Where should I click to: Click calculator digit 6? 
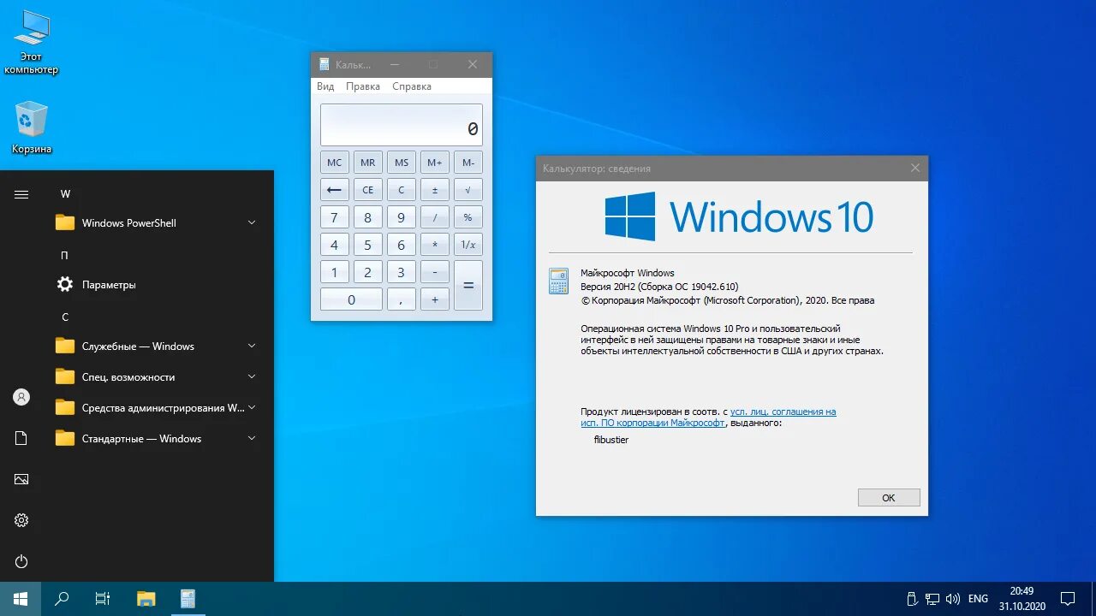(401, 245)
